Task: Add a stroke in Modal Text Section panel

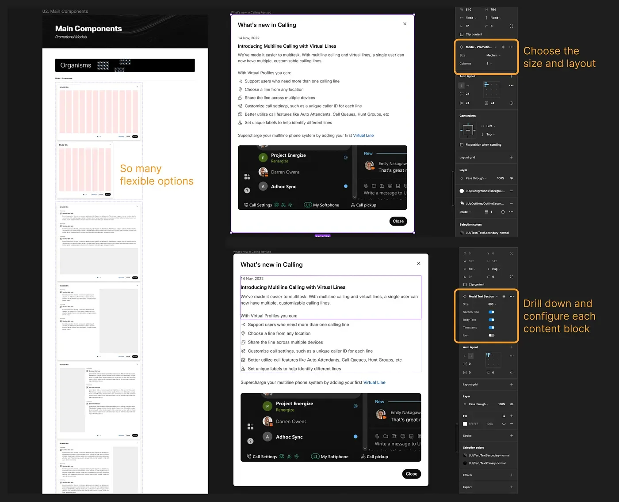Action: (512, 436)
